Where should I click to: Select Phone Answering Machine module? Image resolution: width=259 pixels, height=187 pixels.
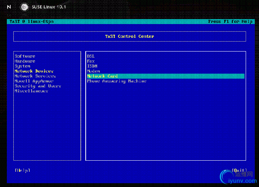117,81
